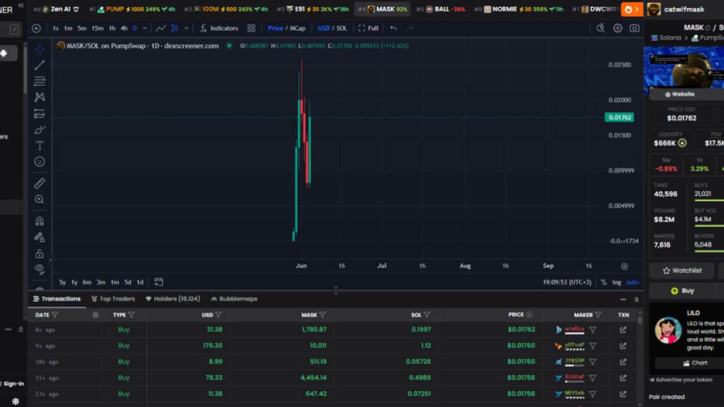Image resolution: width=724 pixels, height=407 pixels.
Task: Toggle percent scale on price axis
Action: point(604,282)
